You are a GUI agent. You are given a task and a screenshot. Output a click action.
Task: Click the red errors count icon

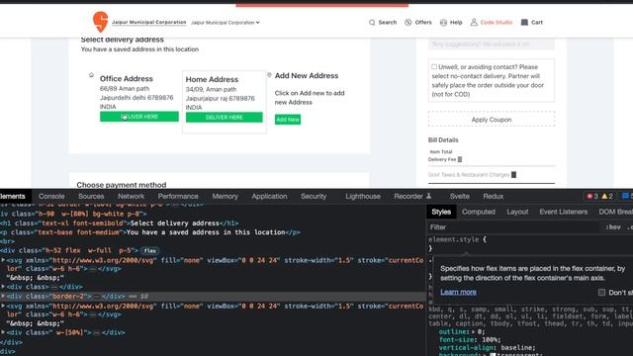pos(589,196)
